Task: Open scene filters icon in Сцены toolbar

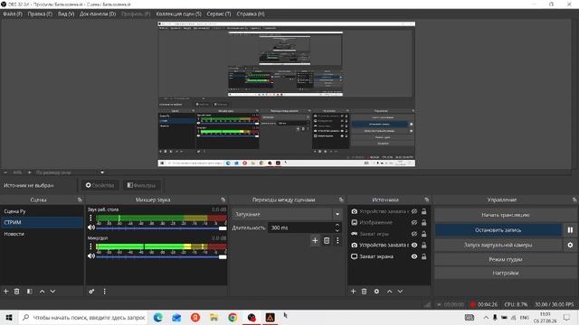Action: [x=30, y=292]
